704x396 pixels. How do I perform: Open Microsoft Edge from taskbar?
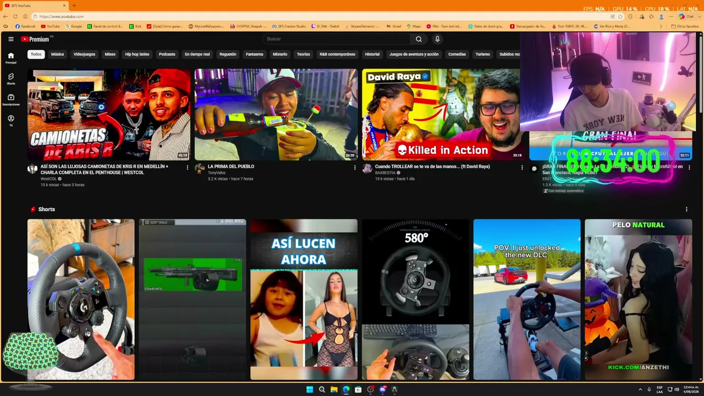[346, 389]
